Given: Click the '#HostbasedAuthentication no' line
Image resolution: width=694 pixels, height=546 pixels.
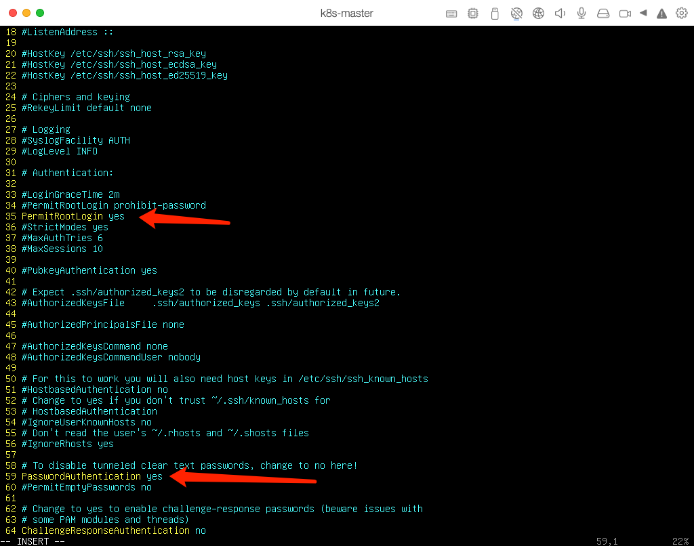Looking at the screenshot, I should (x=95, y=390).
